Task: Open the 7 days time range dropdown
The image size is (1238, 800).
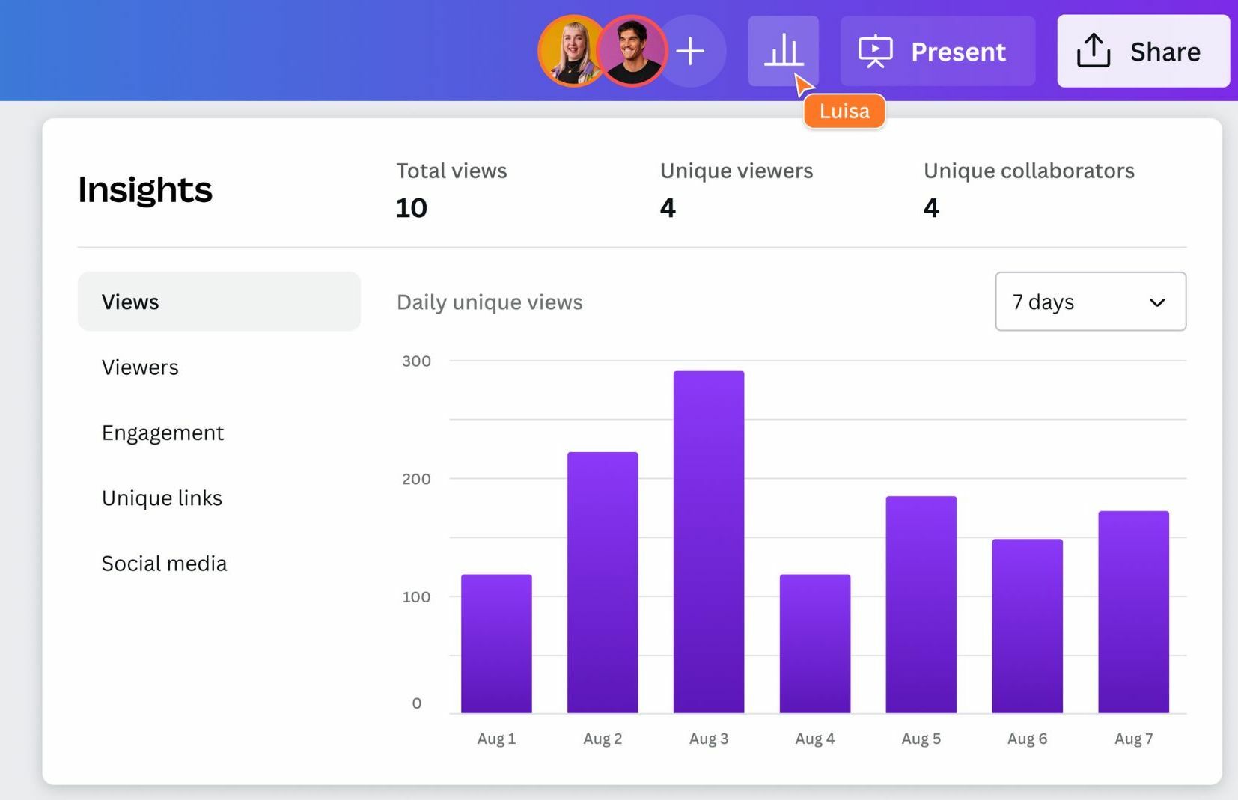Action: (1090, 302)
